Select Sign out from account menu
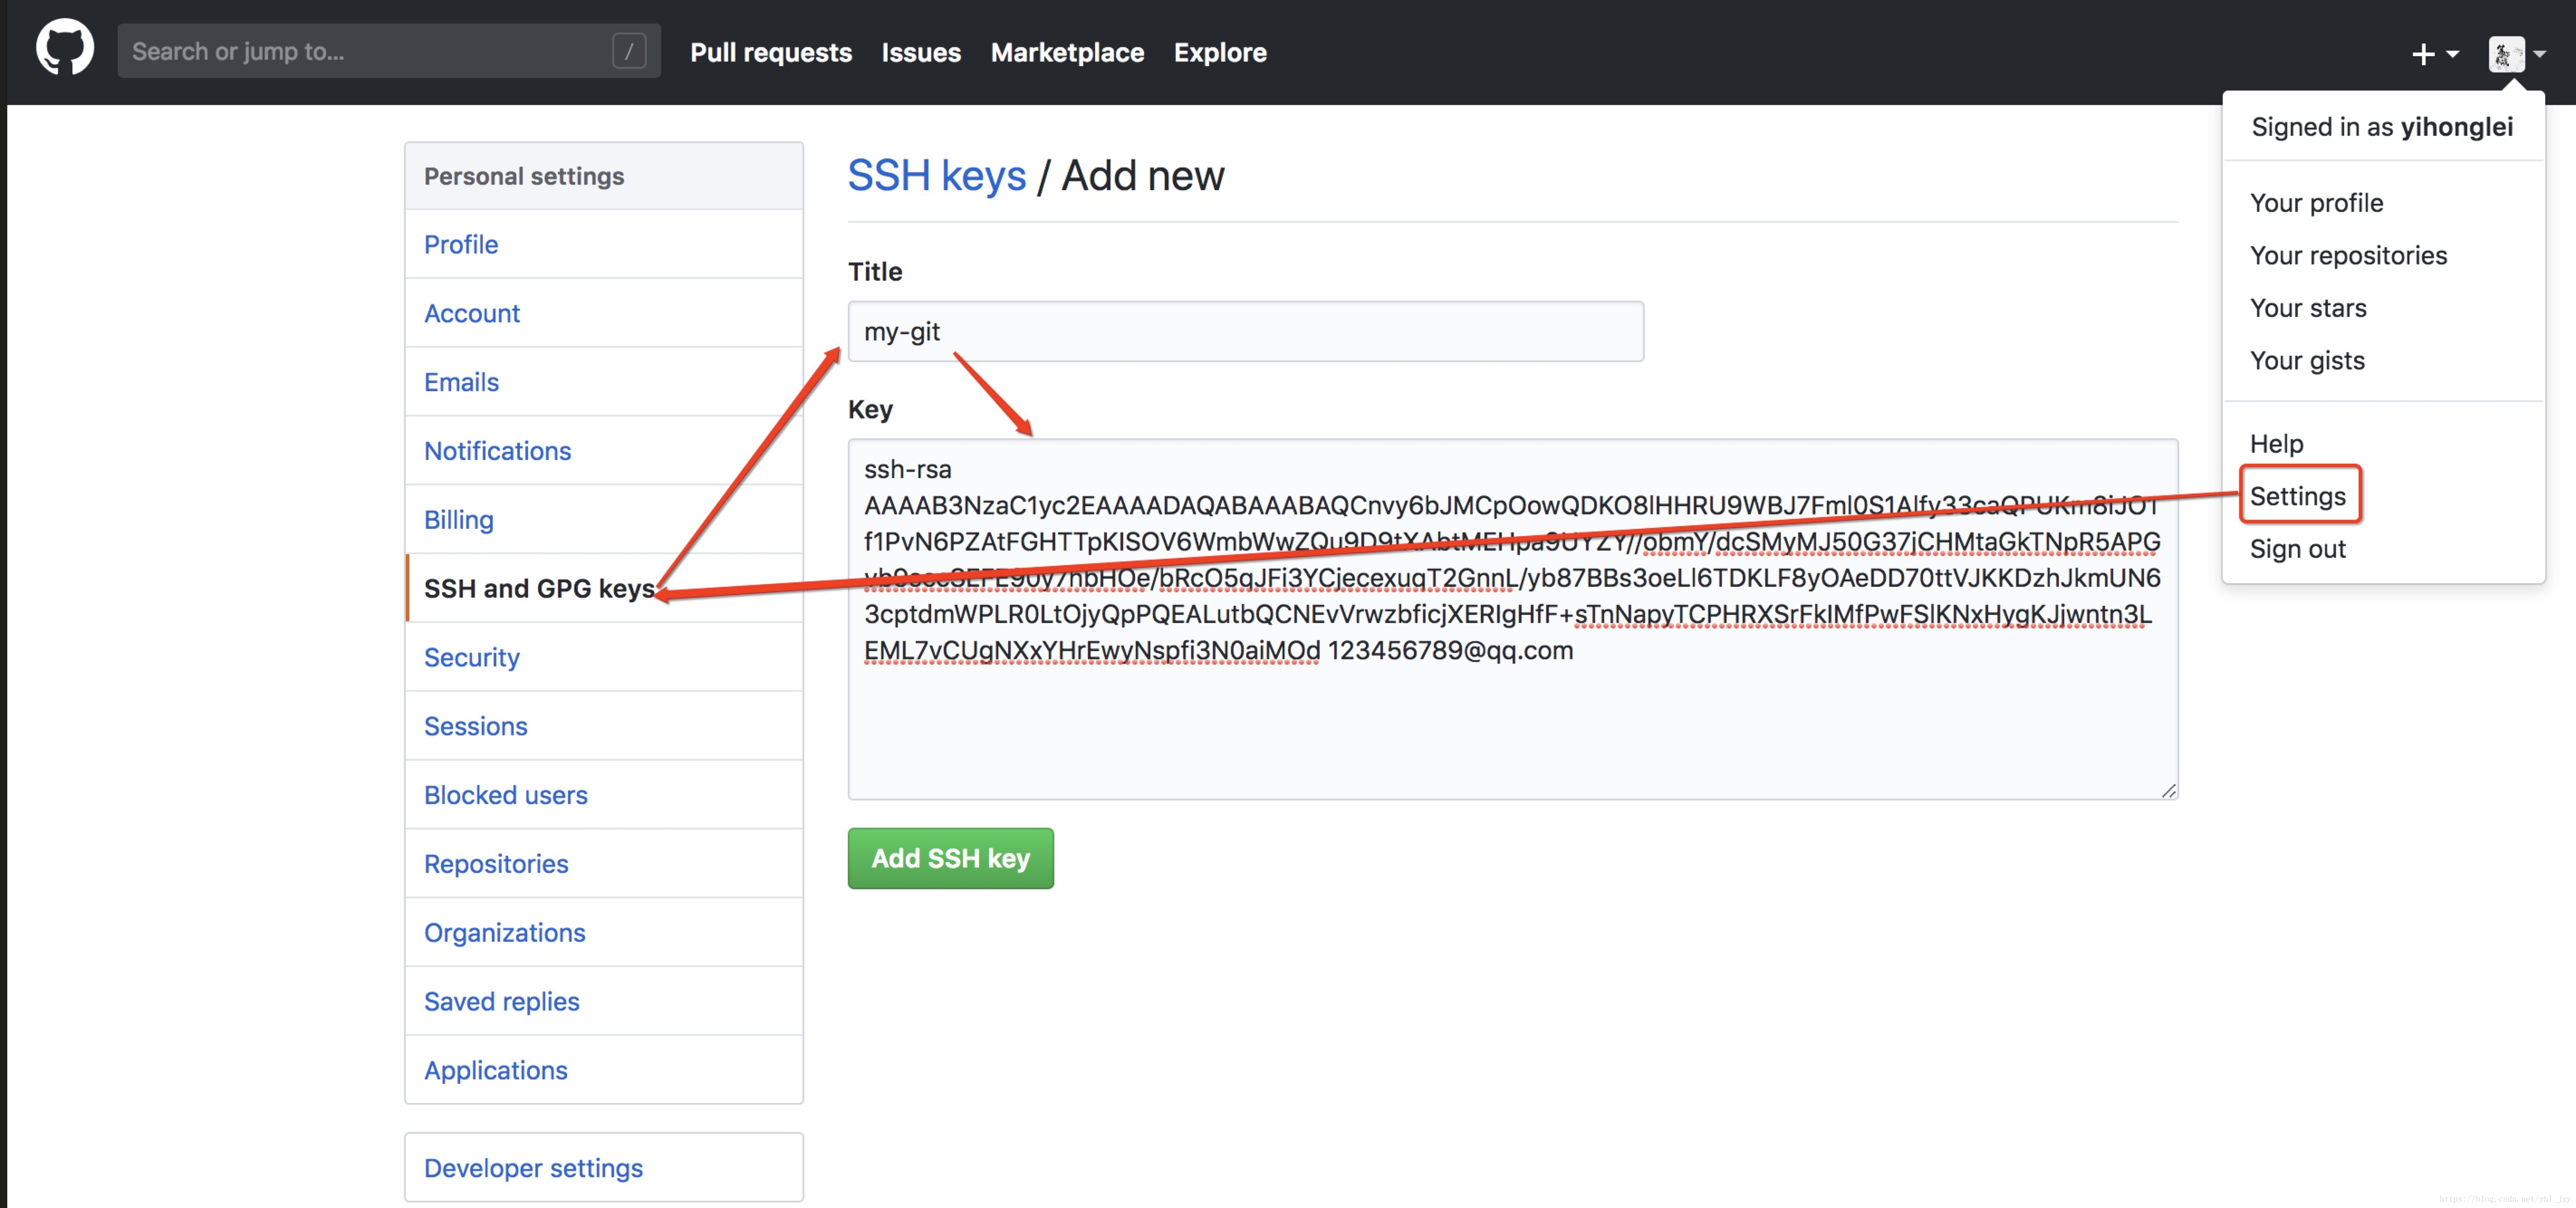 (2297, 549)
